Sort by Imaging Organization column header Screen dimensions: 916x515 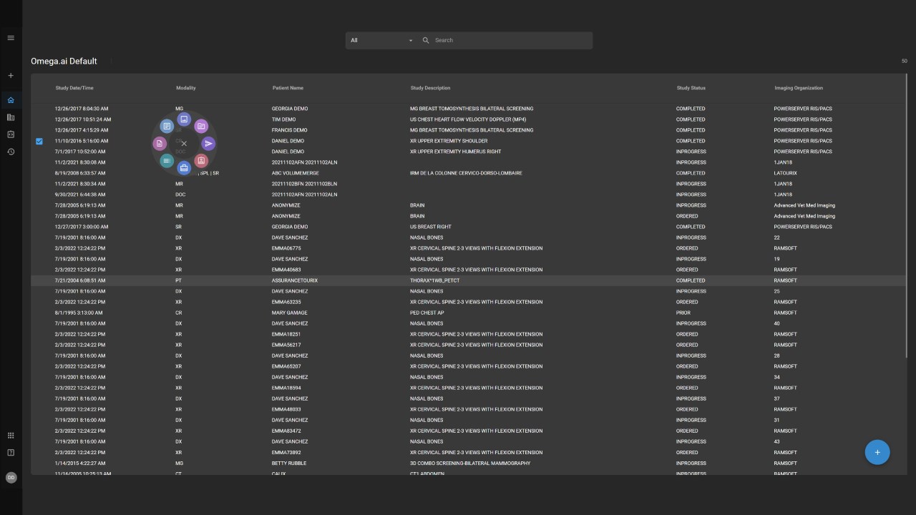tap(799, 88)
